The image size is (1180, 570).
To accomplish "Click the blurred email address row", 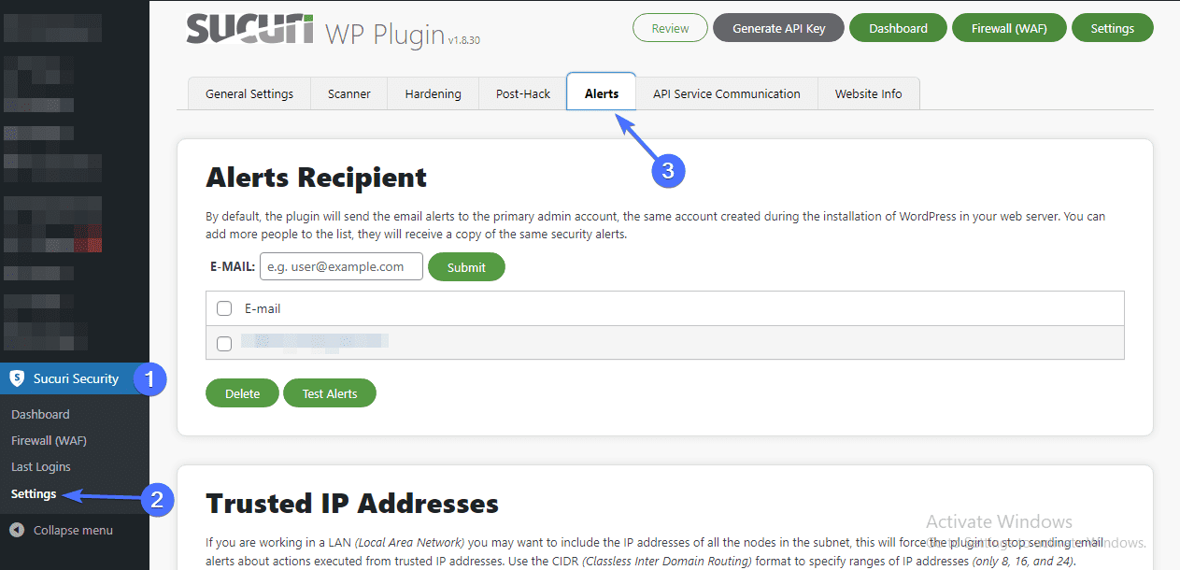I will 664,343.
